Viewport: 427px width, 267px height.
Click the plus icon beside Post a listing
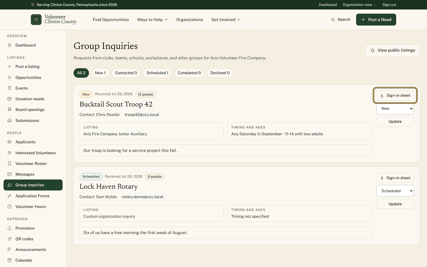click(10, 66)
